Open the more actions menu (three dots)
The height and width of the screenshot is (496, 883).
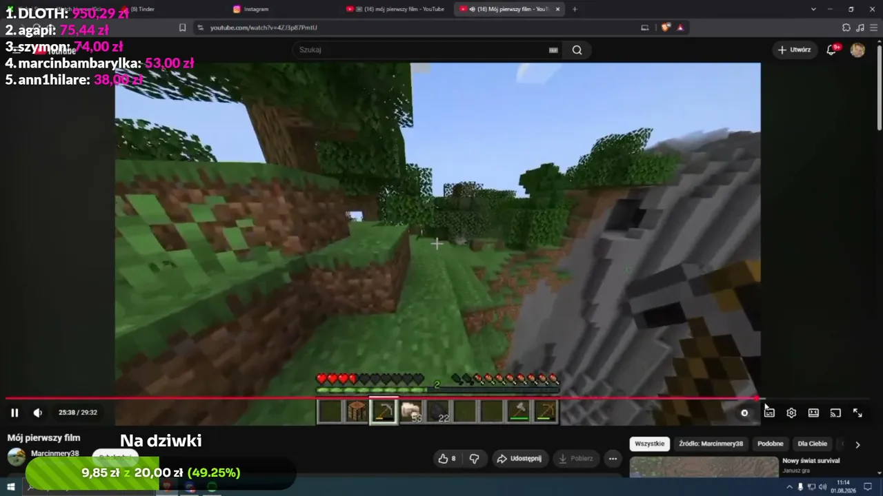point(613,459)
